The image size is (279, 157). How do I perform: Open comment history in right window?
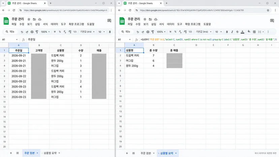pyautogui.click(x=272, y=21)
